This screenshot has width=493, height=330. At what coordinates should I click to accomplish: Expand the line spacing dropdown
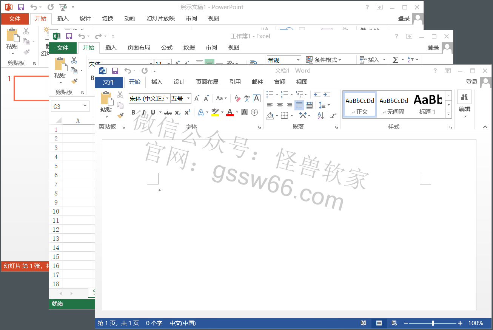(329, 105)
